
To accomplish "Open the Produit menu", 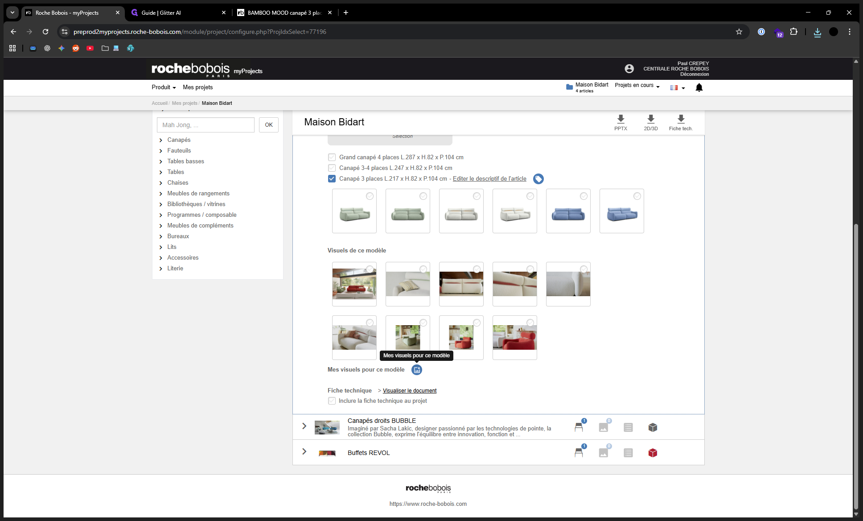I will tap(164, 87).
